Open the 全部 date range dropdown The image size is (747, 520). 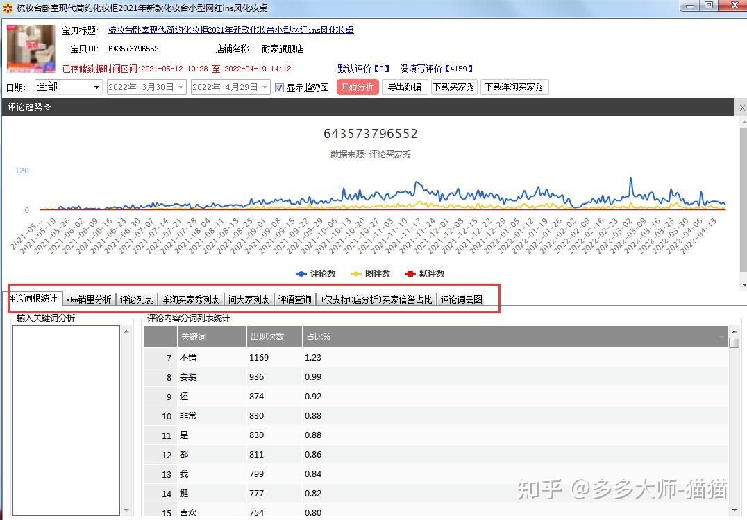click(68, 87)
